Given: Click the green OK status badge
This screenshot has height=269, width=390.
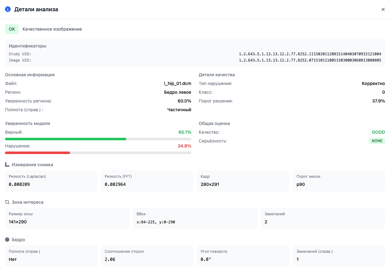Looking at the screenshot, I should pos(12,29).
